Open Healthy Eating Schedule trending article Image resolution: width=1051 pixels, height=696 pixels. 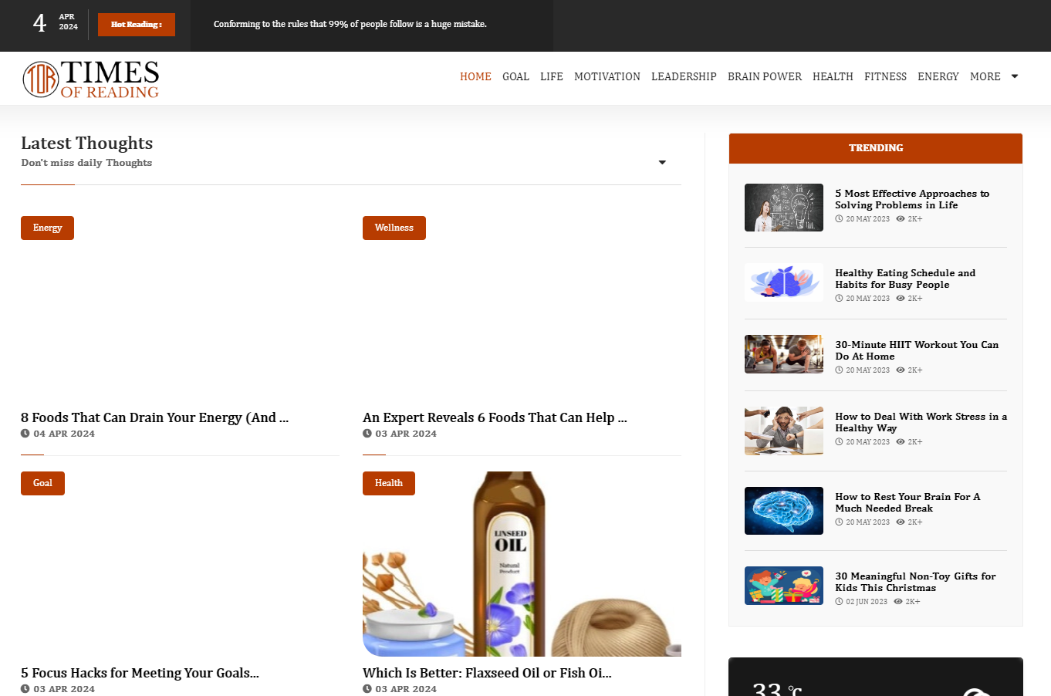904,279
